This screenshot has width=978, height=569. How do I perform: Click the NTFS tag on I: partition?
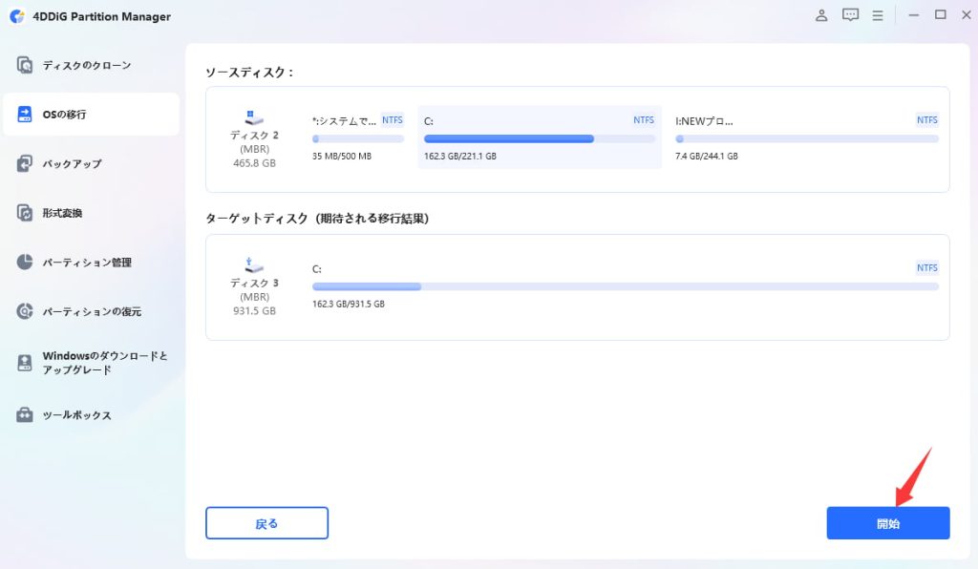[926, 119]
